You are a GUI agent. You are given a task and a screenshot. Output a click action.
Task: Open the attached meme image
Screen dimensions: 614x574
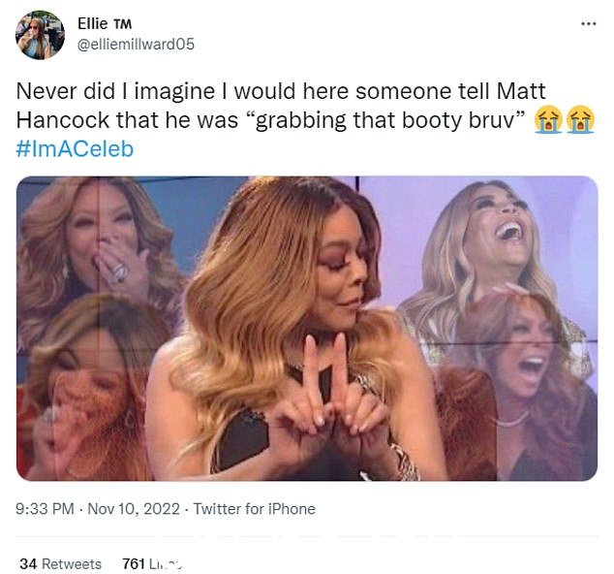(307, 329)
